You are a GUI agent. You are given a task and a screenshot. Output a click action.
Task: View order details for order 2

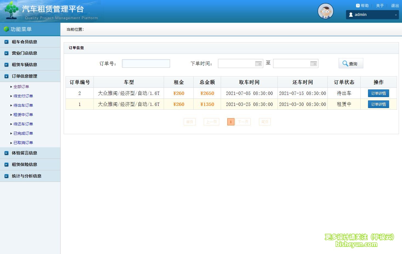[x=378, y=93]
